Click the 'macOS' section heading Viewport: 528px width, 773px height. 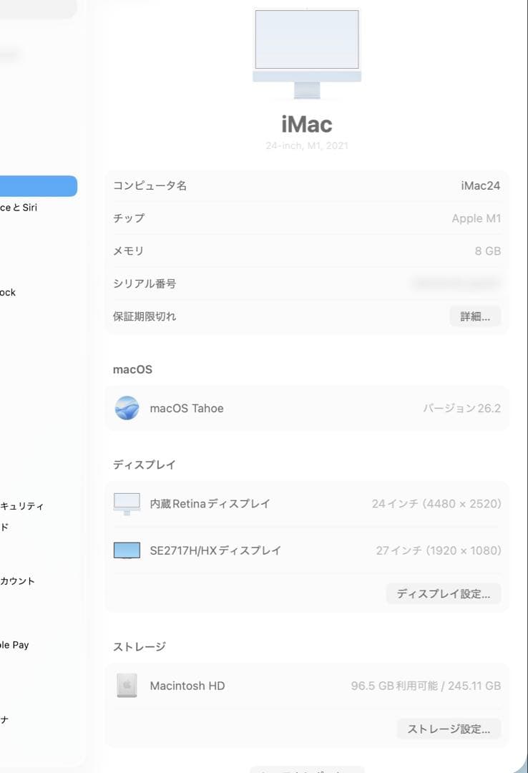(132, 369)
